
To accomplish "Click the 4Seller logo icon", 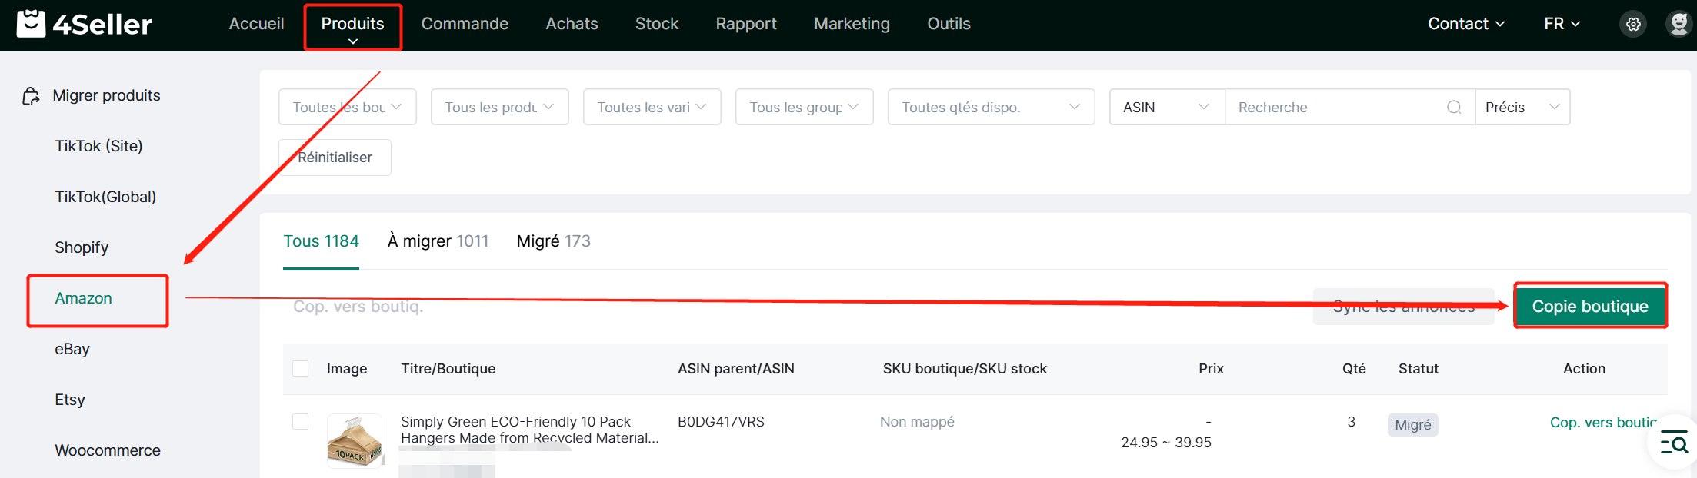I will point(32,24).
